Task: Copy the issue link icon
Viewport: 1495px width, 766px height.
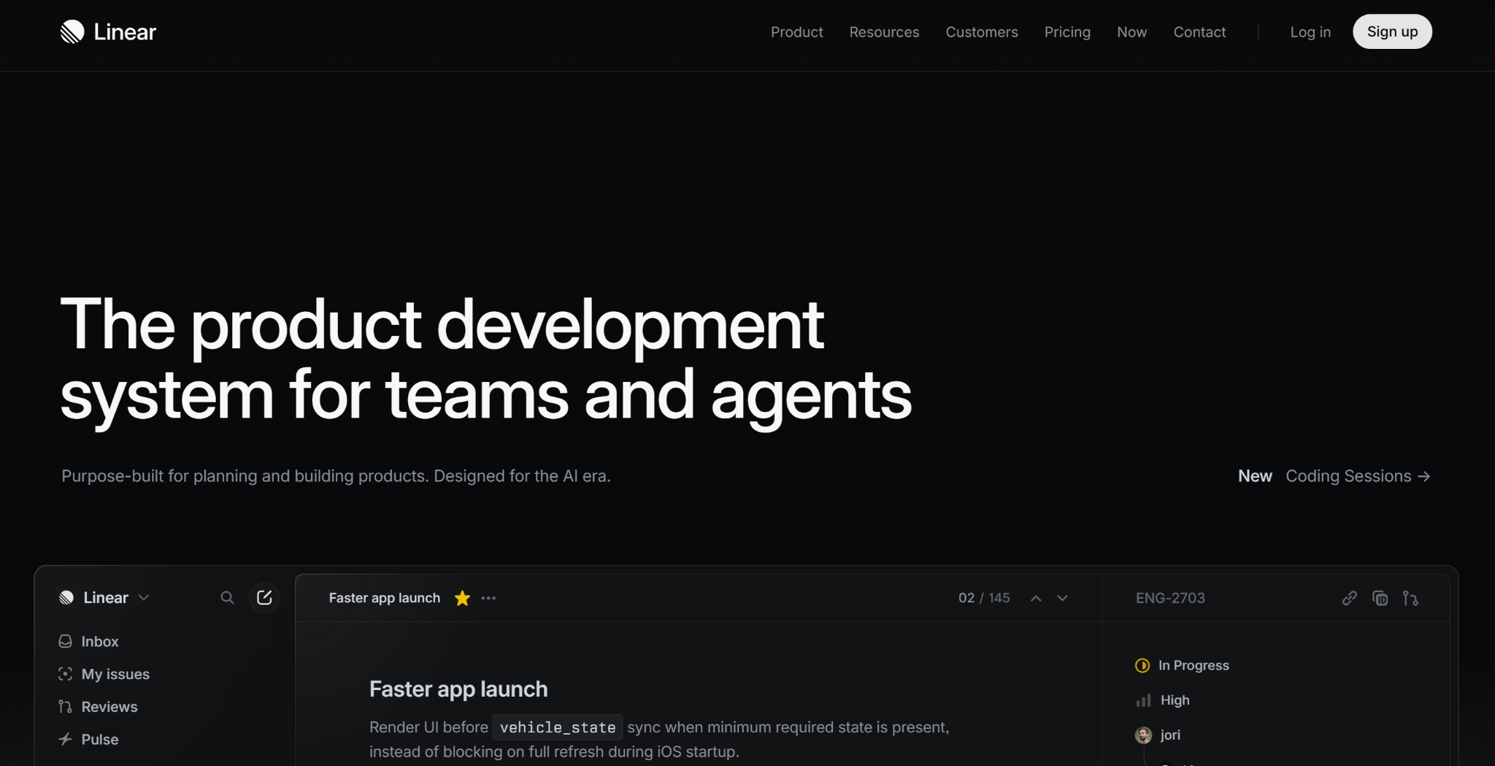Action: 1350,598
